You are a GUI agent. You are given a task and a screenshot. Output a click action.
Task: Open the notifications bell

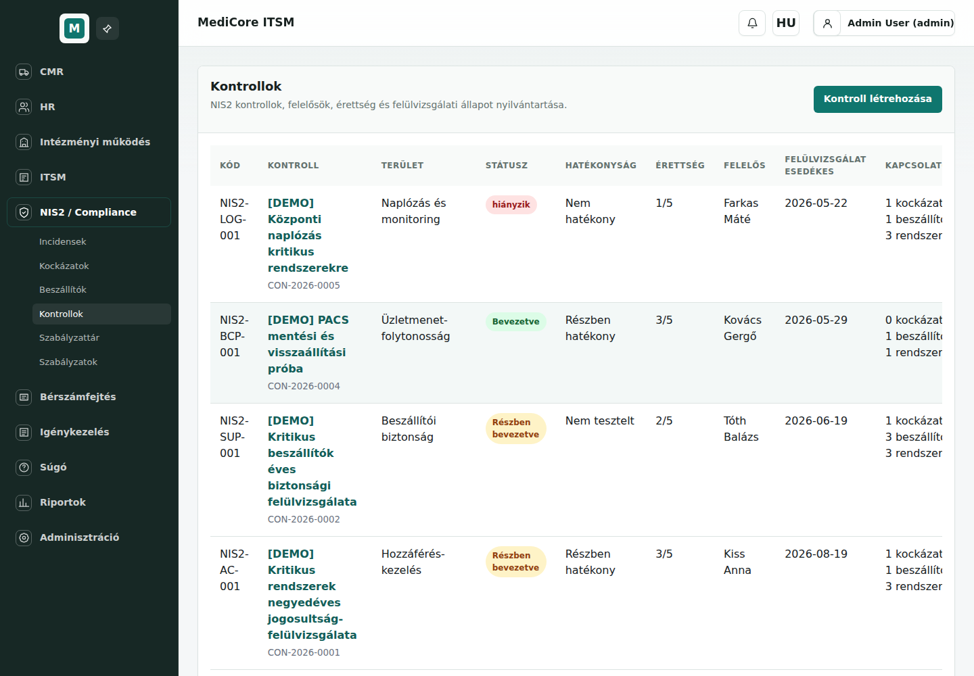[752, 23]
